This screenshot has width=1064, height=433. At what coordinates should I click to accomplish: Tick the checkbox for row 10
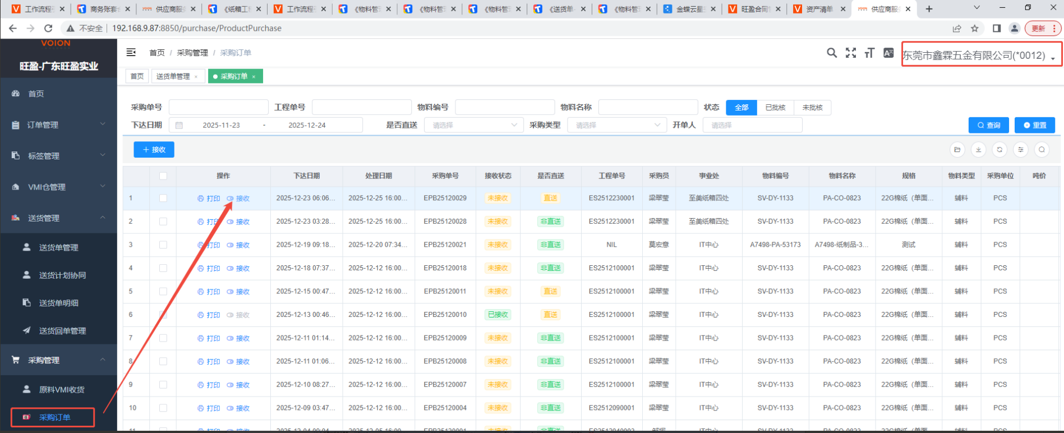tap(163, 408)
